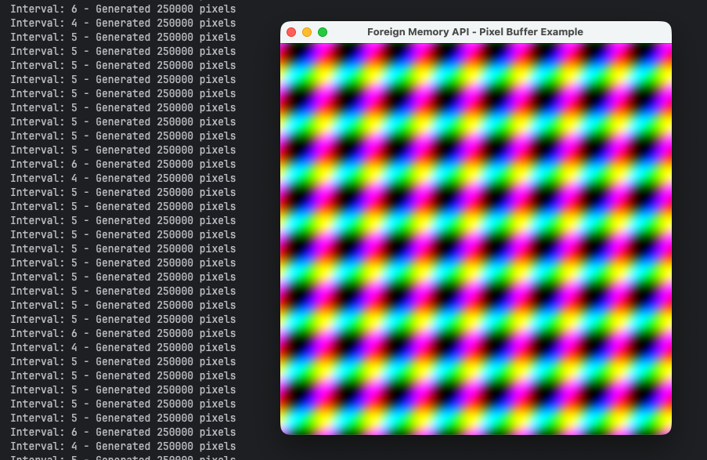Viewport: 707px width, 460px height.
Task: Click an 'Interval: 5' entry mid-terminal
Action: coord(123,234)
